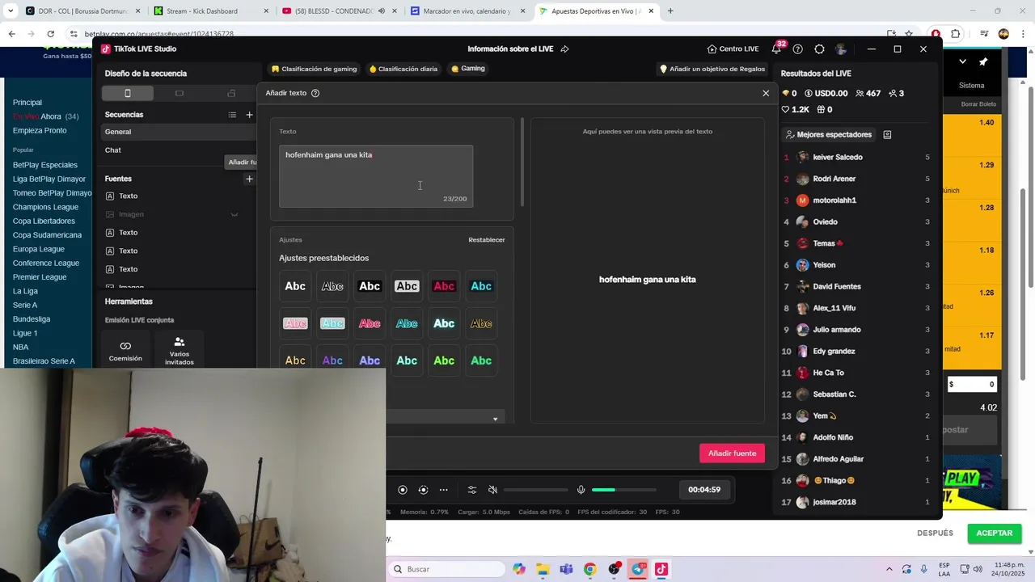Viewport: 1035px width, 582px height.
Task: Choose the white-on-black Abc preset
Action: click(x=370, y=286)
